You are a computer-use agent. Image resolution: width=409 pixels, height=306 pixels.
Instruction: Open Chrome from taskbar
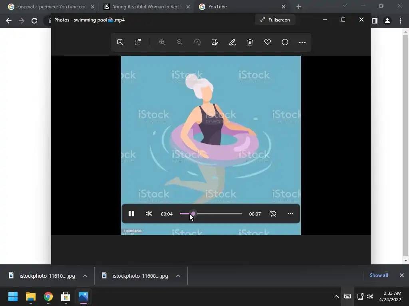(48, 296)
